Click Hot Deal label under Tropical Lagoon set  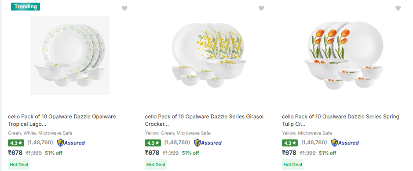19,164
